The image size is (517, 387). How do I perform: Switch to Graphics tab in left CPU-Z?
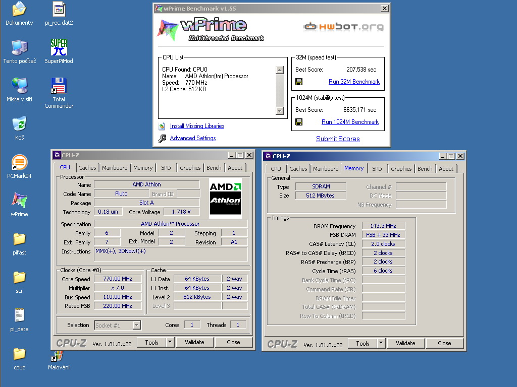click(190, 168)
